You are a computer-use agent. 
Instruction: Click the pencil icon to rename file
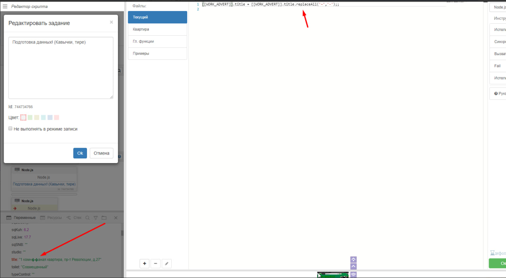coord(167,263)
